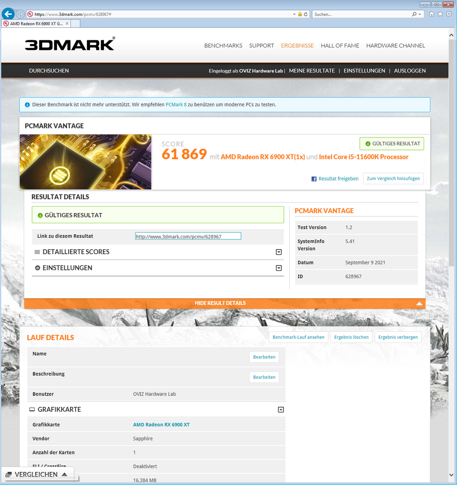Collapse the Grafikkarte section
Screen dimensions: 457x485
pos(281,410)
